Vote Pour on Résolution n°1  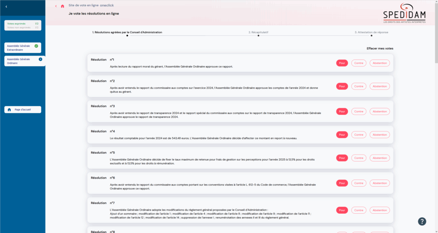(342, 63)
